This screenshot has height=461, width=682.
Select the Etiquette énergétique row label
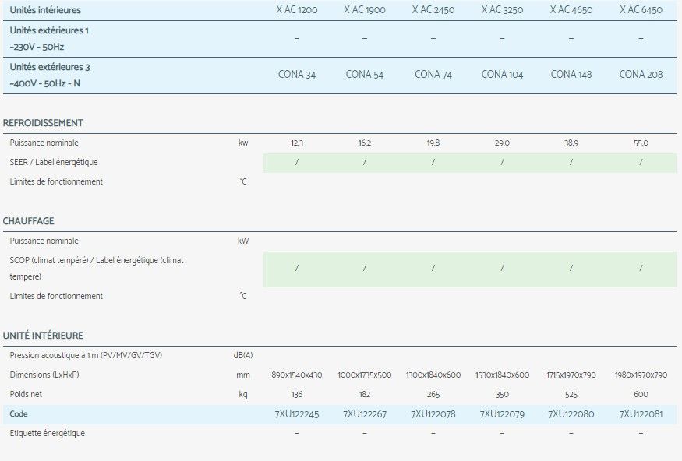click(x=48, y=433)
